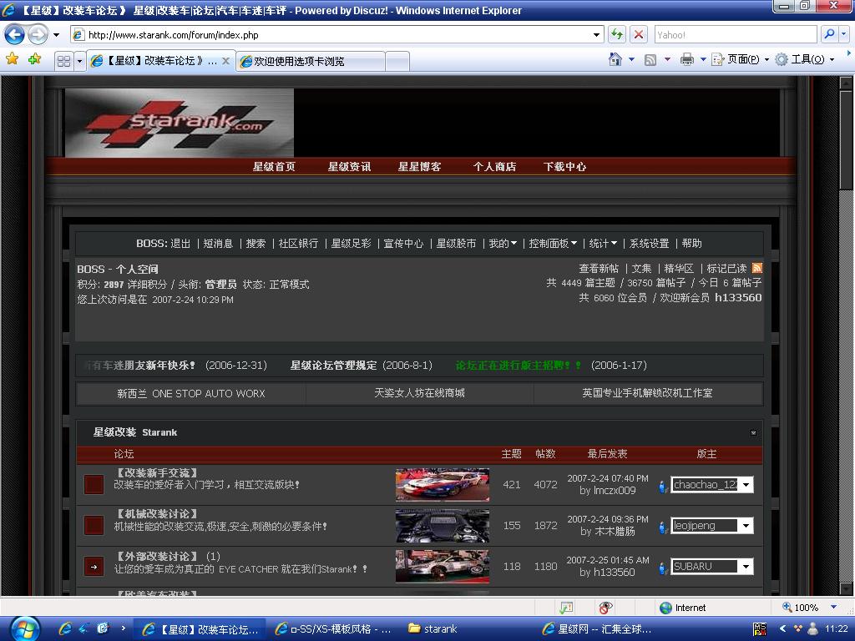This screenshot has width=855, height=641.
Task: Expand the address bar history dropdown
Action: click(596, 35)
